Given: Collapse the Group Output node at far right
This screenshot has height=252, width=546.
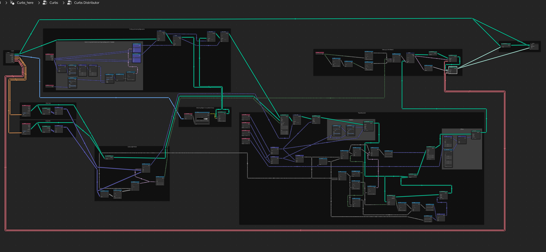Looking at the screenshot, I should [x=531, y=43].
